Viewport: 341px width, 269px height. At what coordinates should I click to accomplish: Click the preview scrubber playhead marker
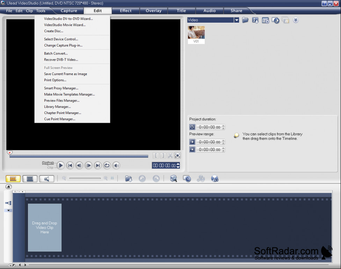tap(9, 153)
